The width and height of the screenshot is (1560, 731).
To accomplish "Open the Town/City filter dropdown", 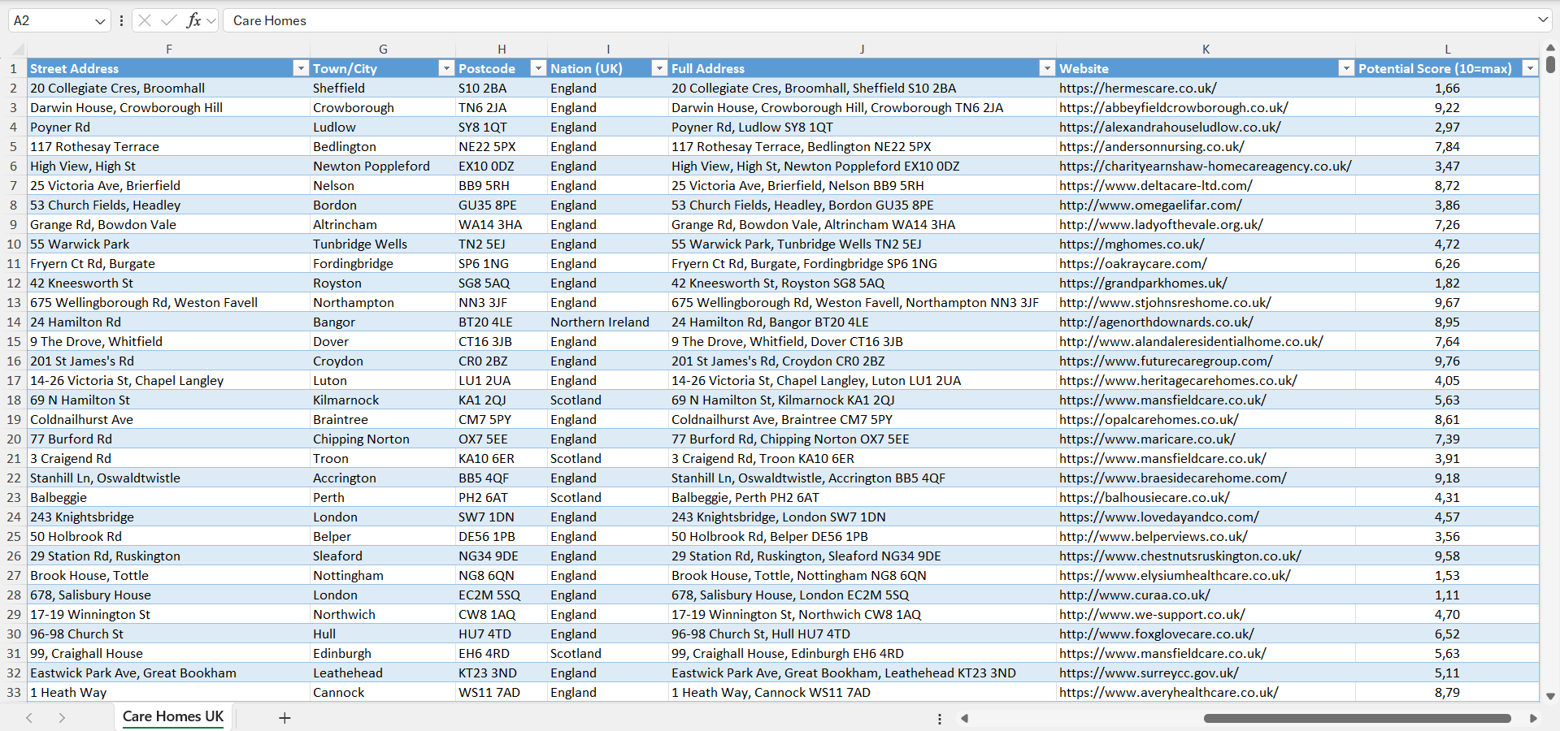I will (x=446, y=68).
